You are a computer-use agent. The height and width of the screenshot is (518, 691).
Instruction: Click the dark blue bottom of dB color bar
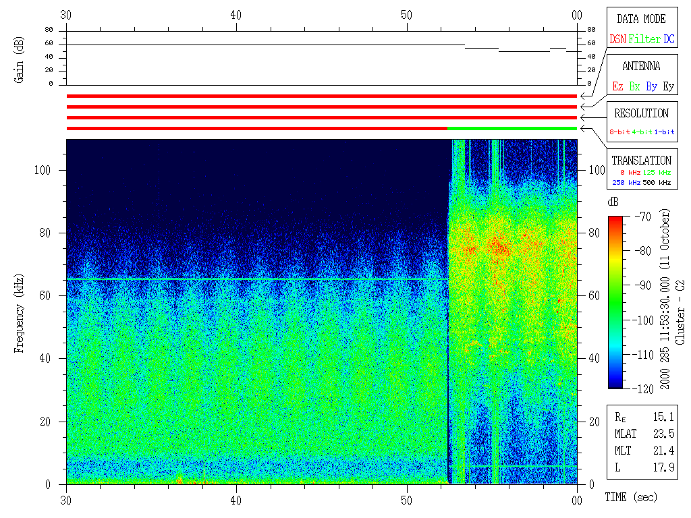[x=615, y=384]
